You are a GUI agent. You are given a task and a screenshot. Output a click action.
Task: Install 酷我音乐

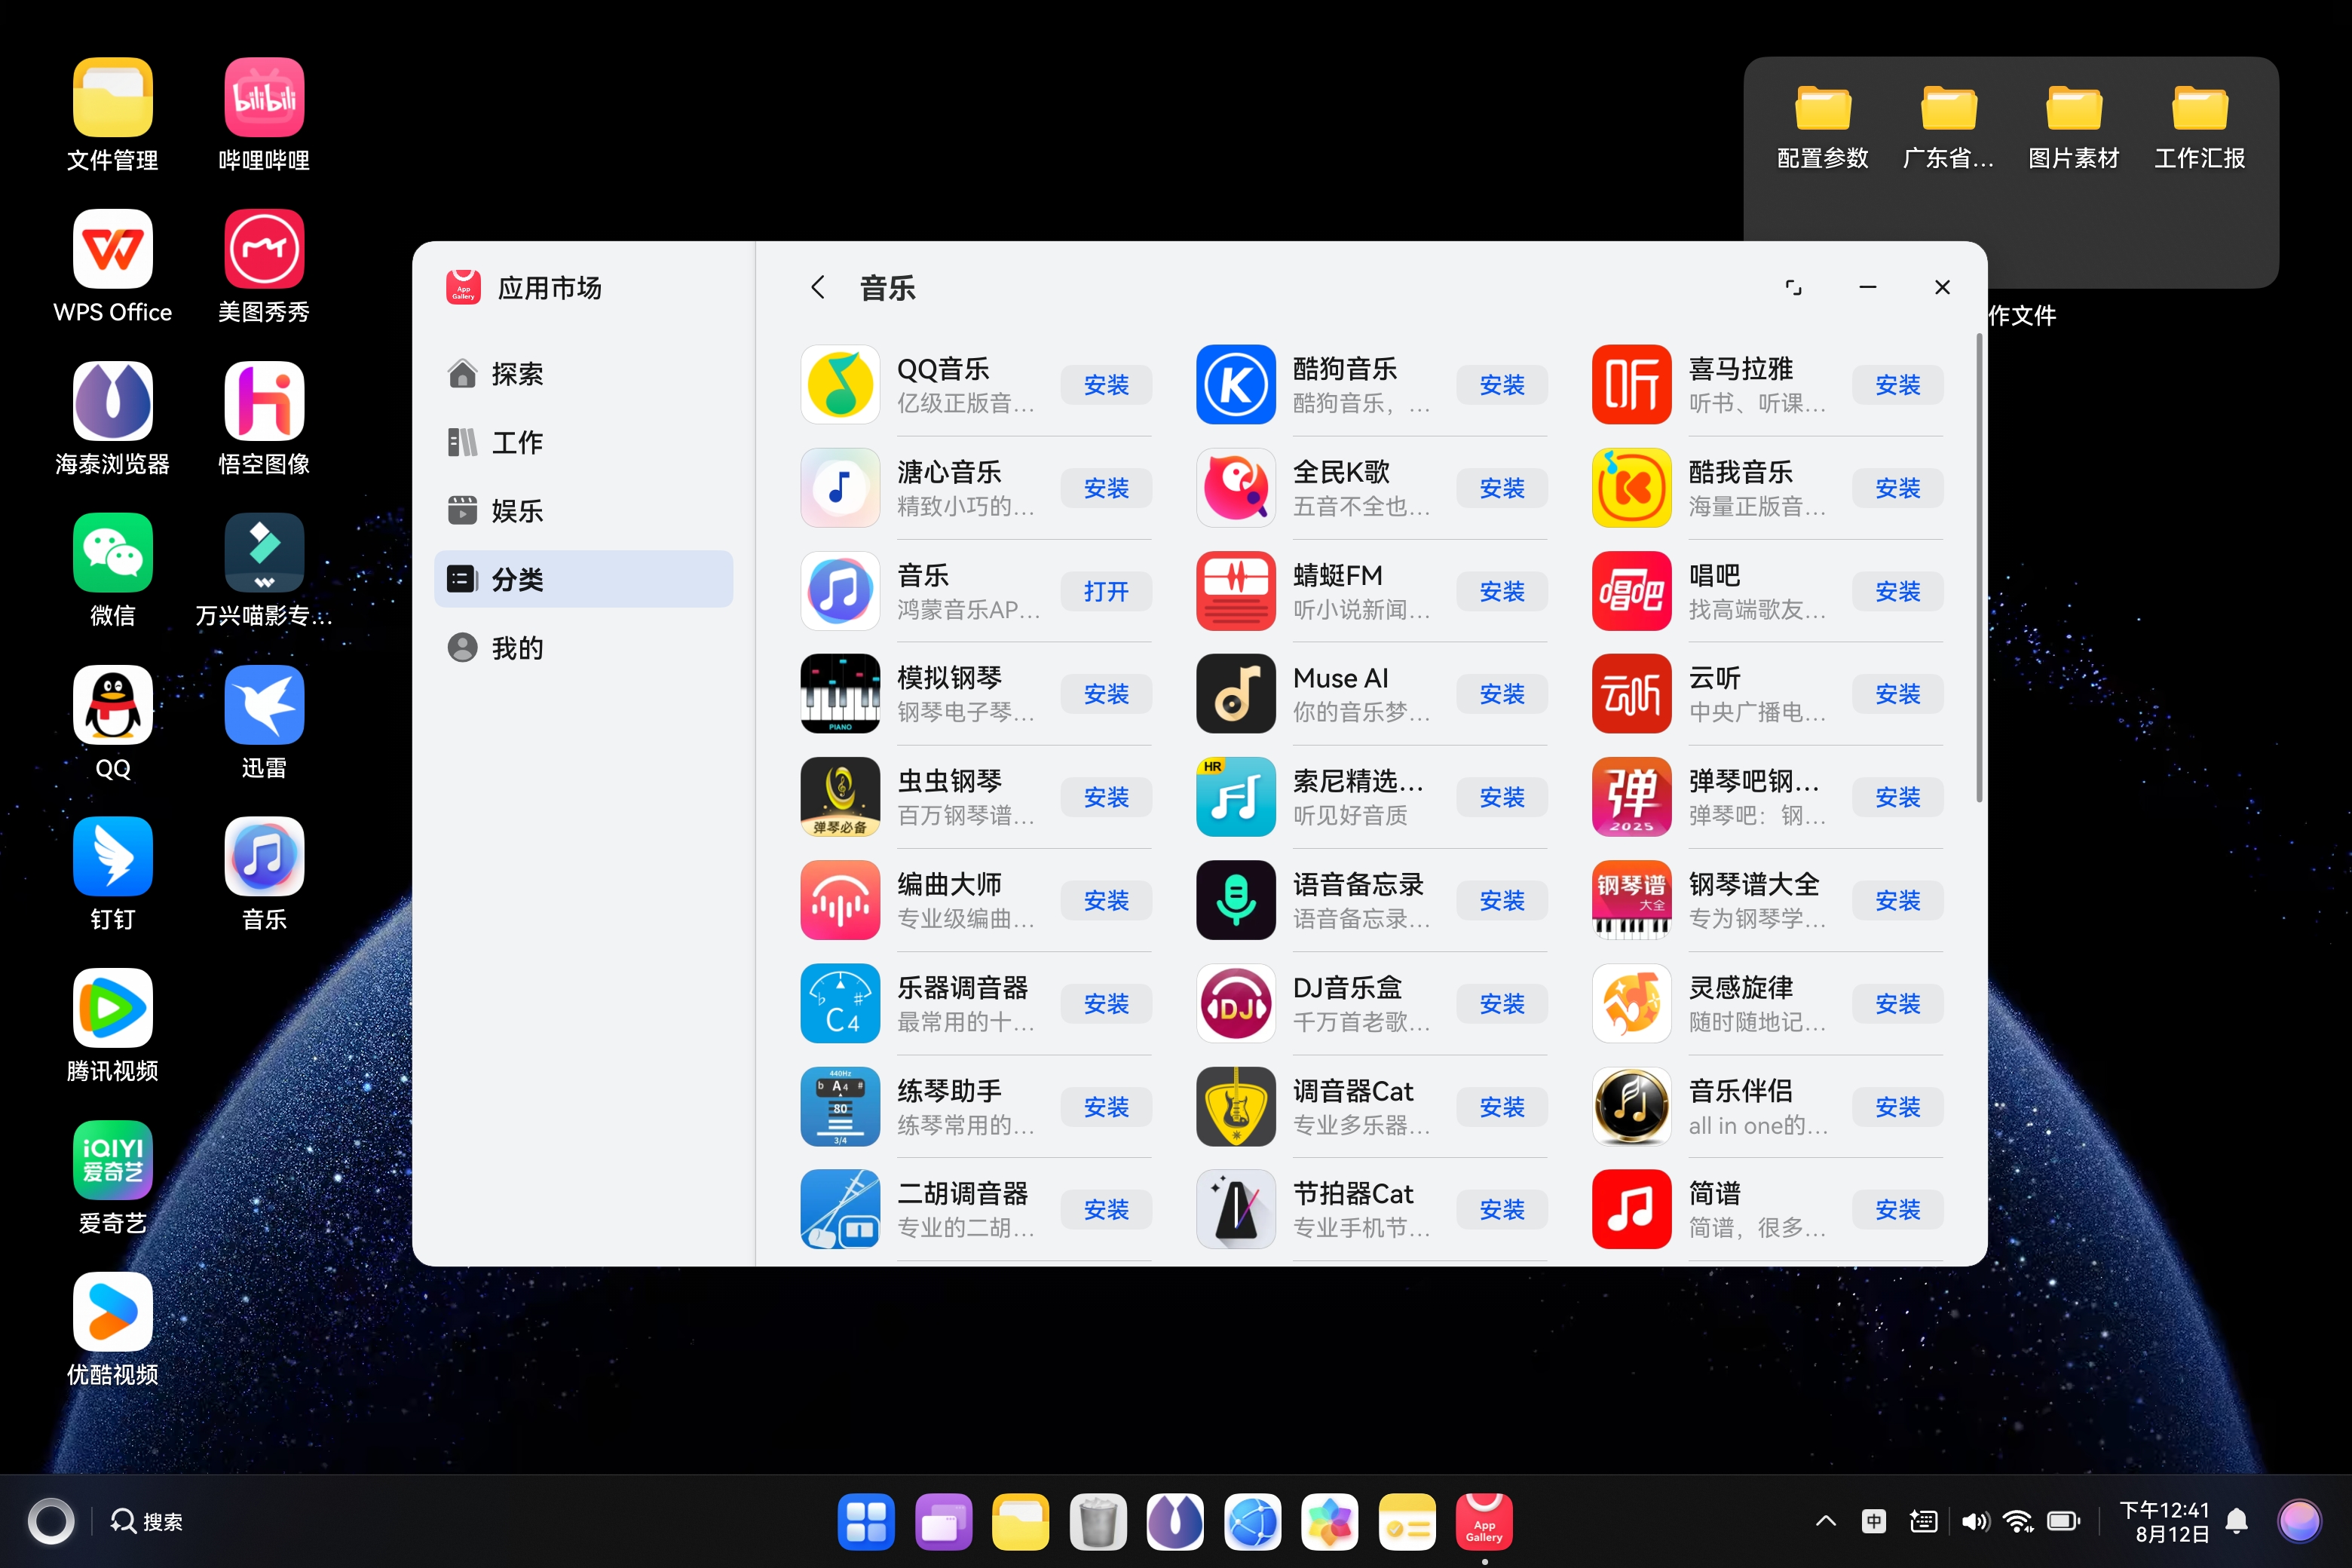click(1897, 488)
